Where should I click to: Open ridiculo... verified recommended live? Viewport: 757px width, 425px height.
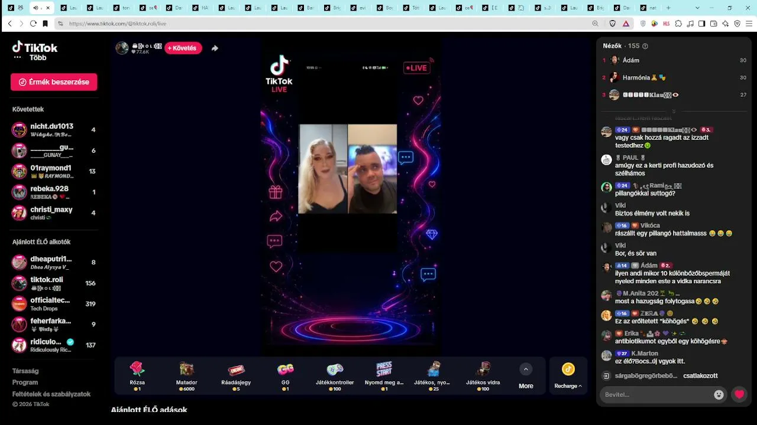pos(54,345)
